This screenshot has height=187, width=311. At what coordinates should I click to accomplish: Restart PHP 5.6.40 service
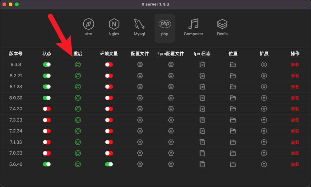click(x=78, y=164)
